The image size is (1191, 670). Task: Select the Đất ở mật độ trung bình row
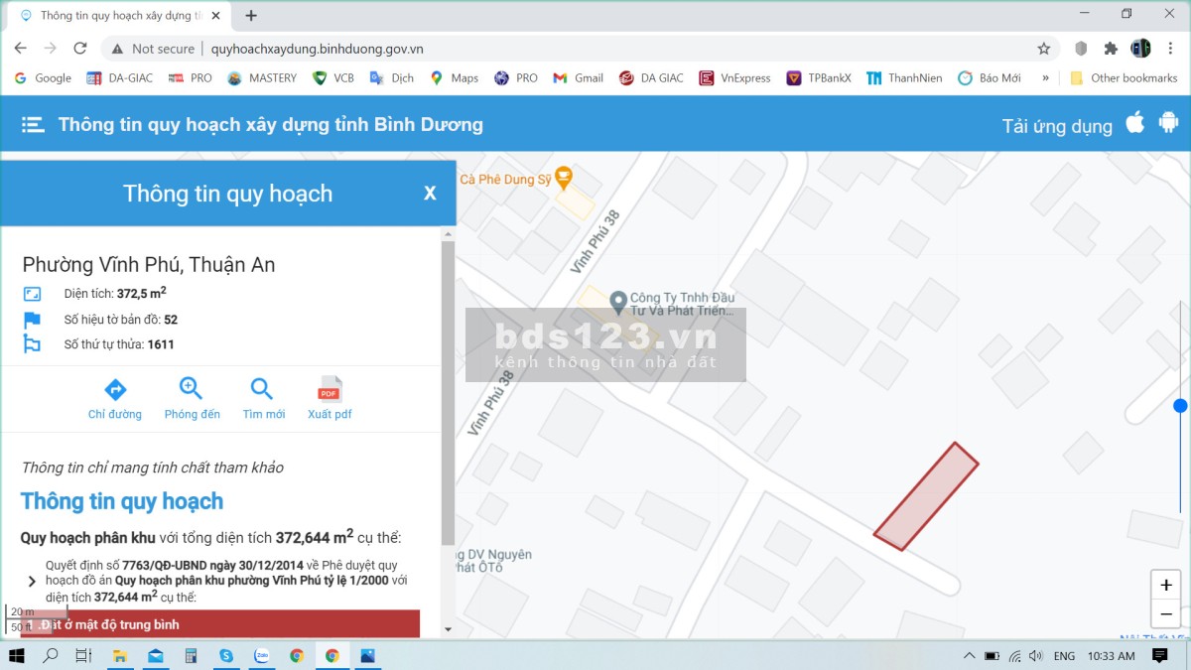pos(220,624)
